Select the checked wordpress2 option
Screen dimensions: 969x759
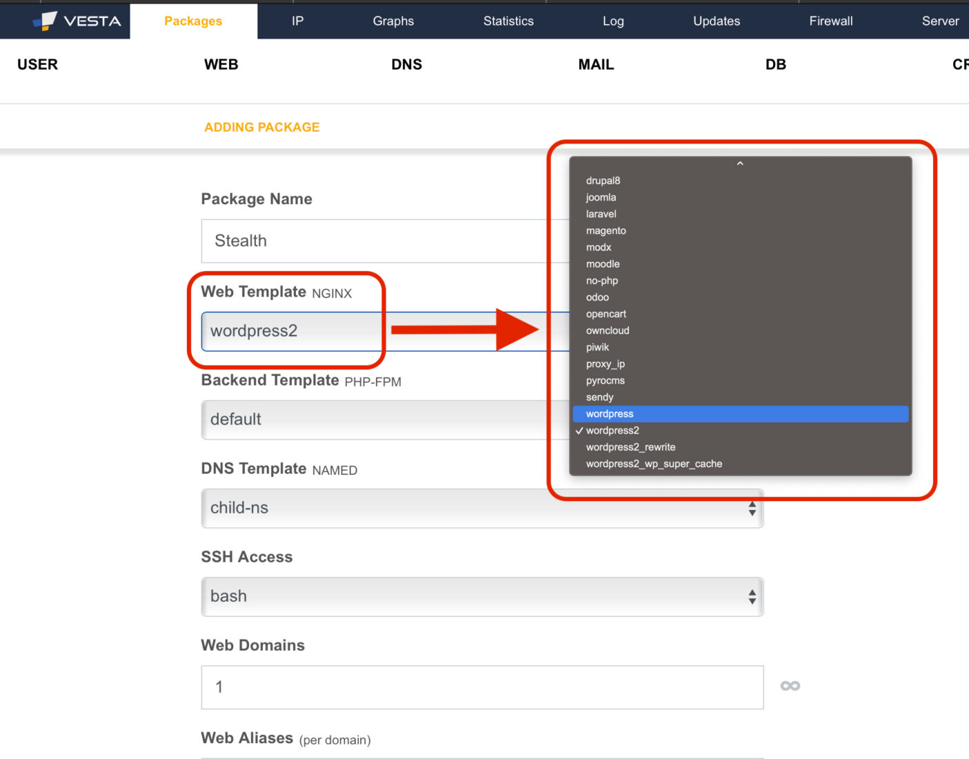612,431
